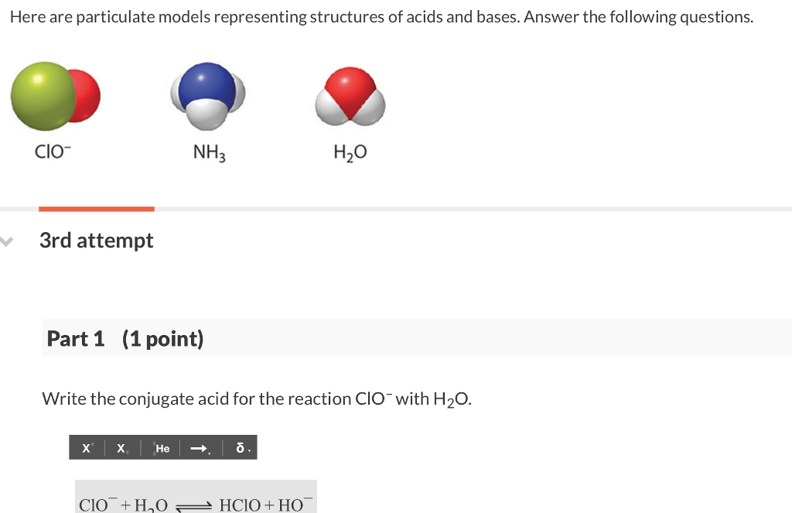Switch to the Part 1 section header

click(125, 338)
